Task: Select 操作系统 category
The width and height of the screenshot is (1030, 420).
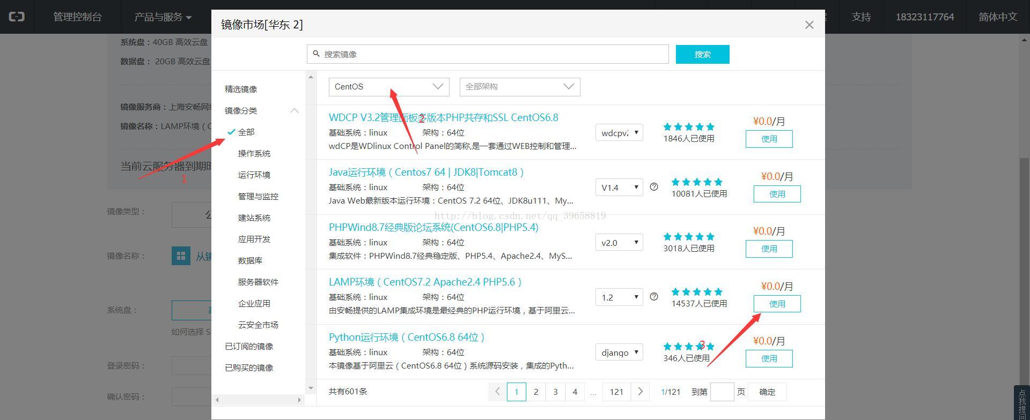Action: 254,153
